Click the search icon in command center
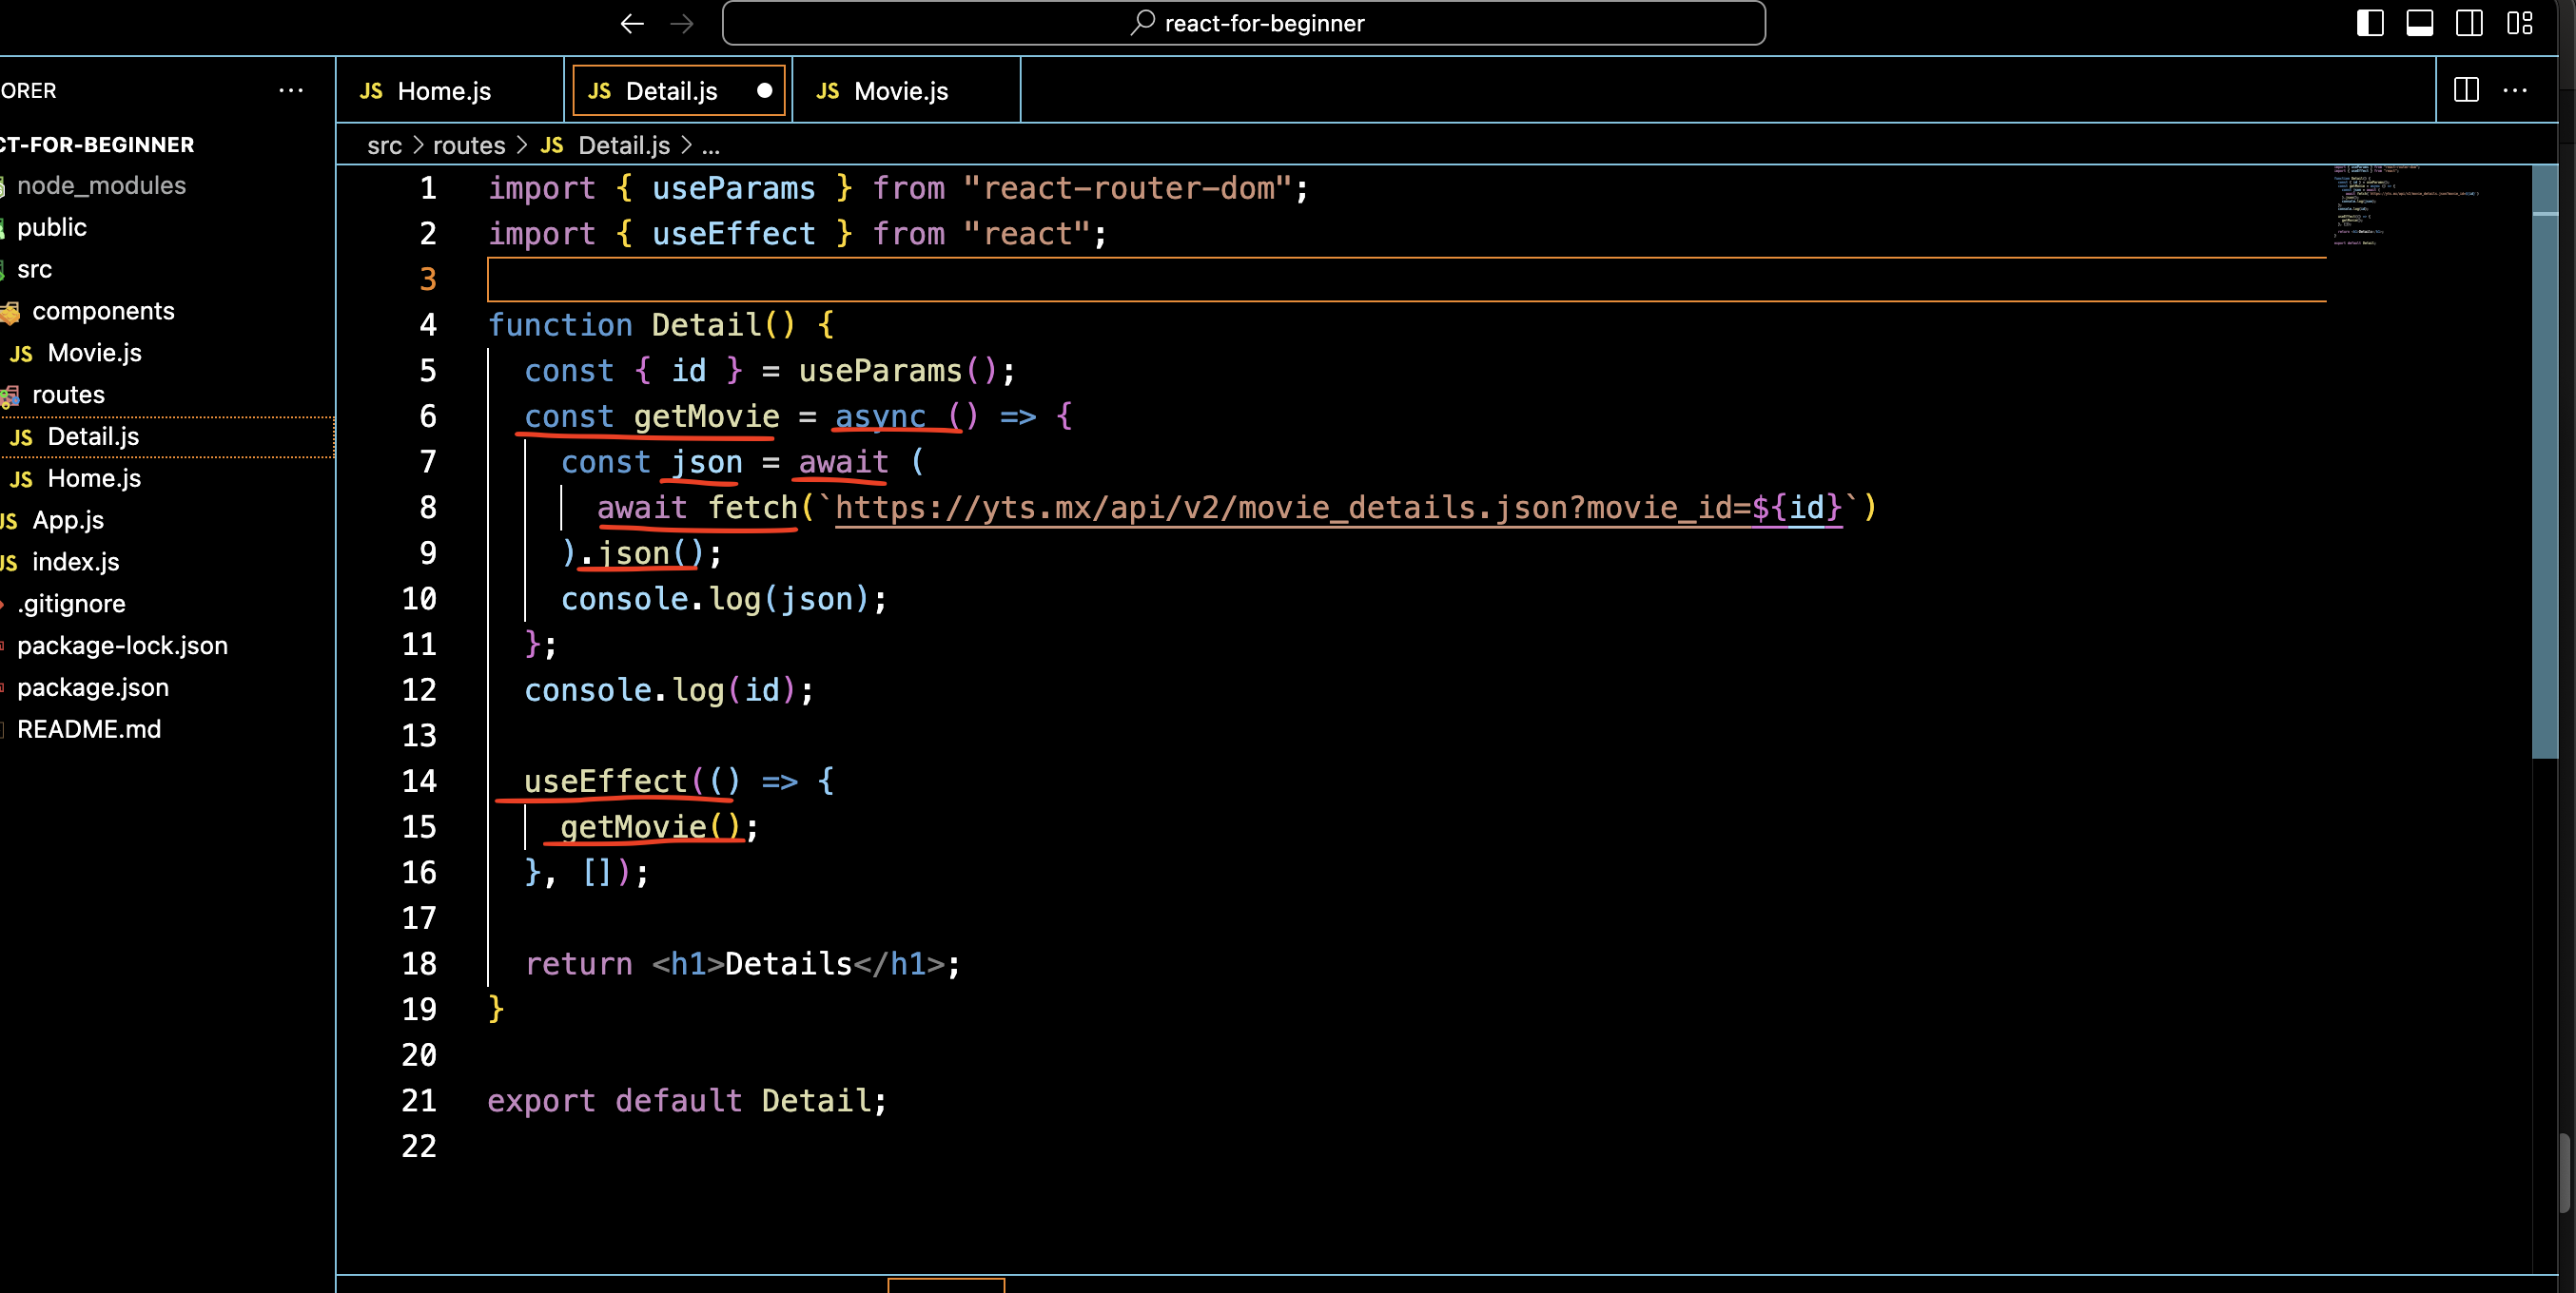This screenshot has width=2576, height=1293. (1142, 22)
